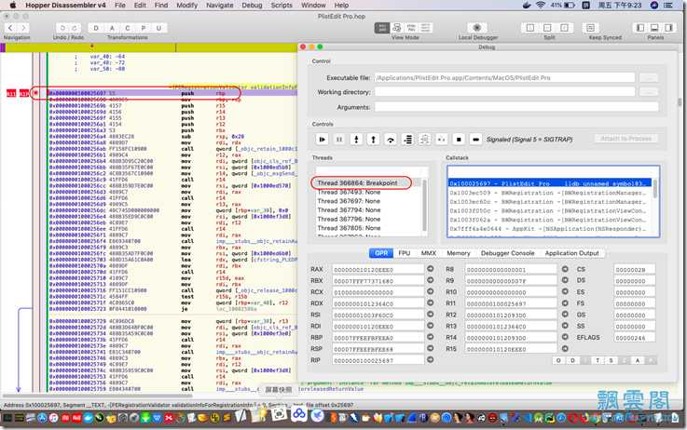This screenshot has height=430, width=687.
Task: Stop the debugged process
Action: [x=459, y=140]
